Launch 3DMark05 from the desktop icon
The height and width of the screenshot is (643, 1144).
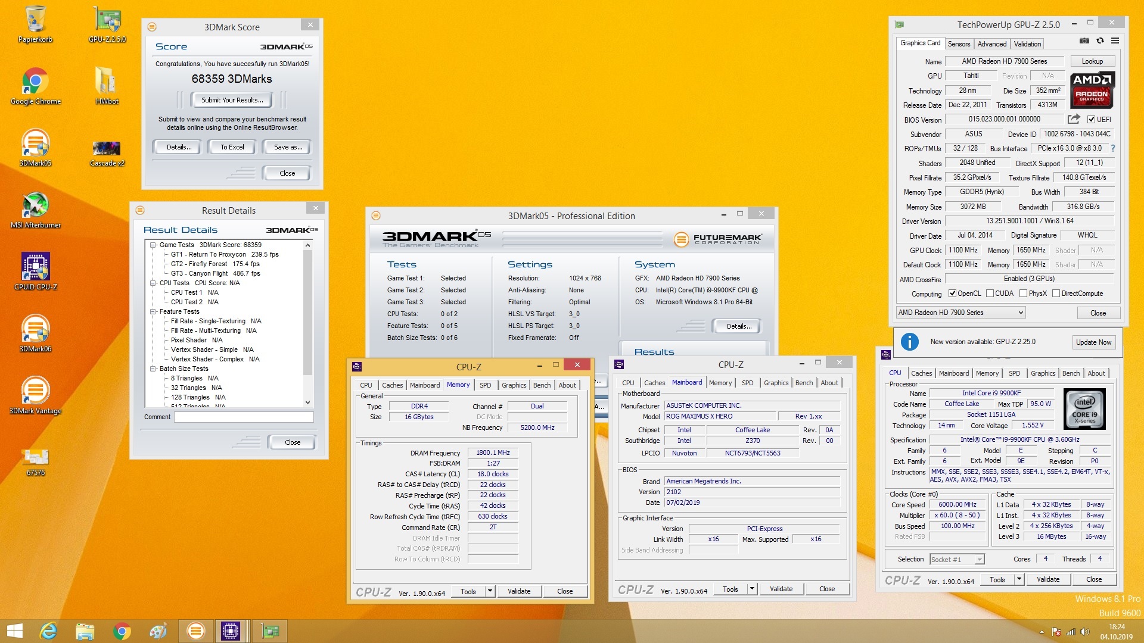point(35,148)
